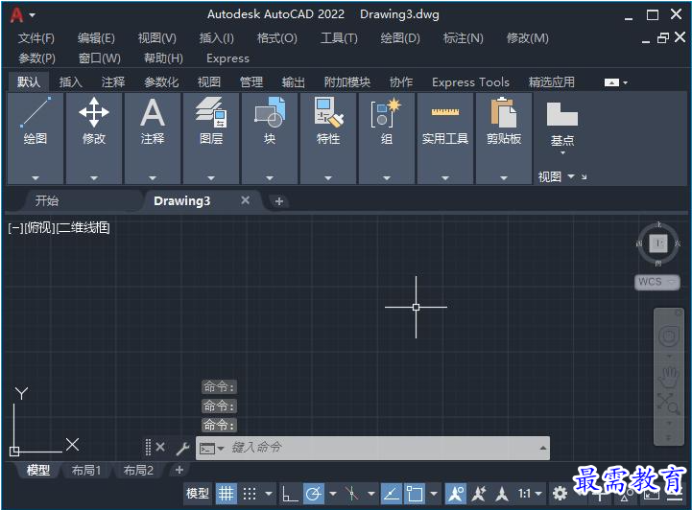Open the Clipboard (剪贴板) ribbon panel
This screenshot has width=692, height=510.
tap(504, 137)
